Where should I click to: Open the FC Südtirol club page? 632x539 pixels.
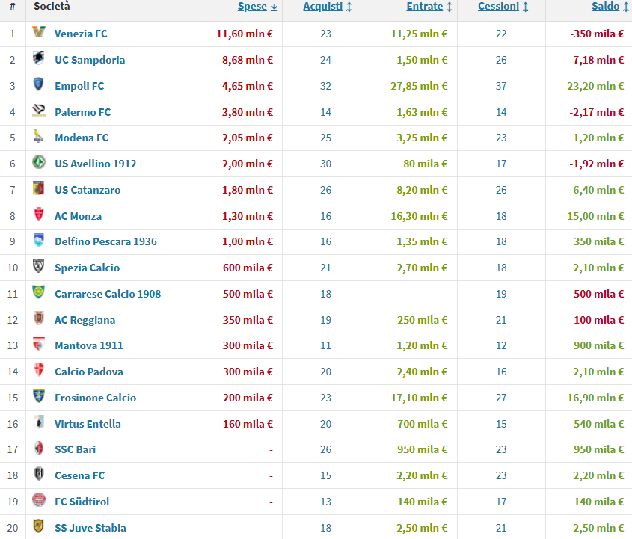click(82, 502)
